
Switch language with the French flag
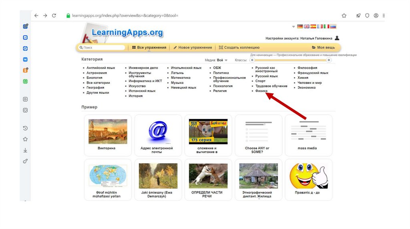(x=320, y=26)
